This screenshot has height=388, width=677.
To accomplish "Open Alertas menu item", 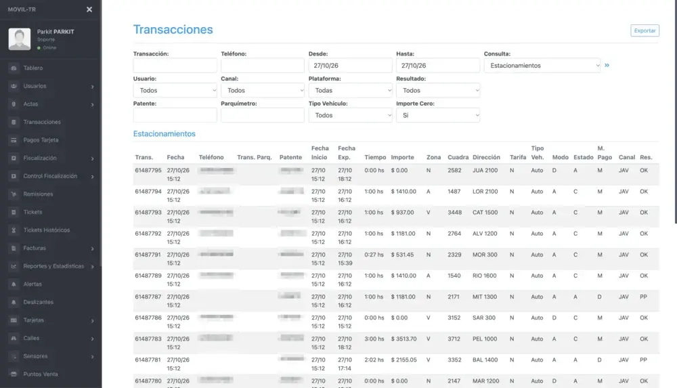I will (32, 284).
